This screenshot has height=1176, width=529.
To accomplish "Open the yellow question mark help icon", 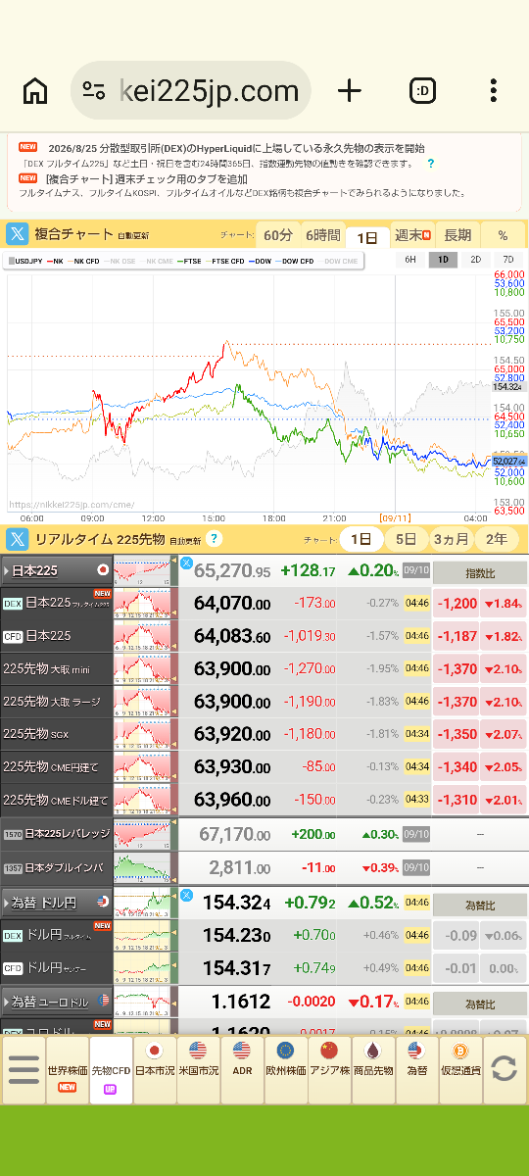I will (x=214, y=539).
